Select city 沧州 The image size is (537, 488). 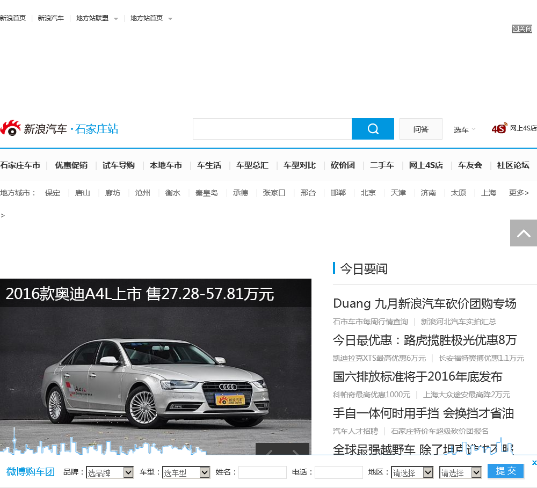pyautogui.click(x=142, y=193)
